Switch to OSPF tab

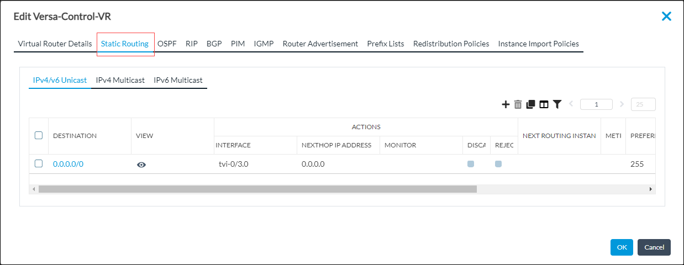point(167,44)
